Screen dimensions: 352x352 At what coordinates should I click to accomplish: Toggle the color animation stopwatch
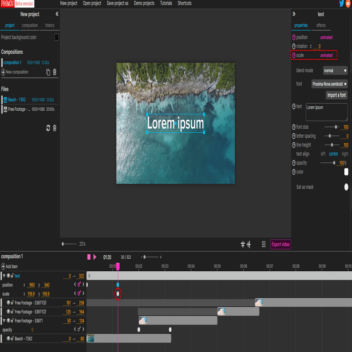point(294,172)
